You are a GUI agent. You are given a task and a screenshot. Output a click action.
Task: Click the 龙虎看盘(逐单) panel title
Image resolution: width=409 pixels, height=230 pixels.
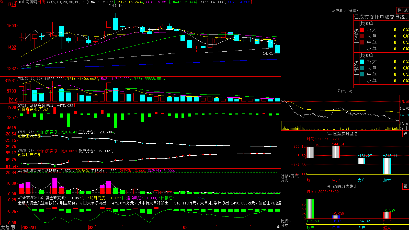pyautogui.click(x=345, y=10)
